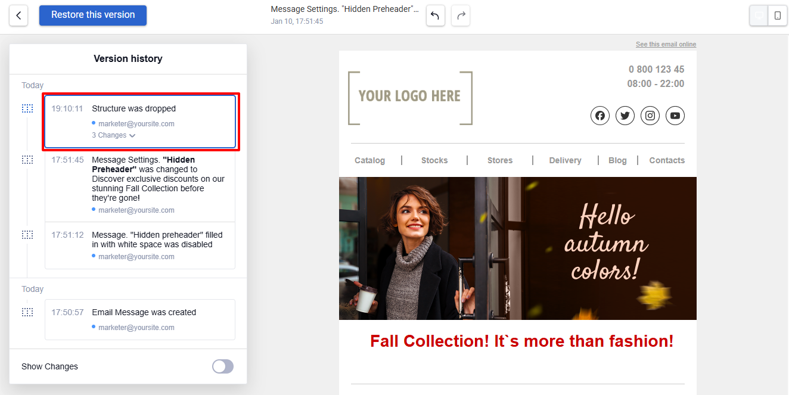Image resolution: width=789 pixels, height=395 pixels.
Task: Click the YouTube icon in email header
Action: point(675,116)
